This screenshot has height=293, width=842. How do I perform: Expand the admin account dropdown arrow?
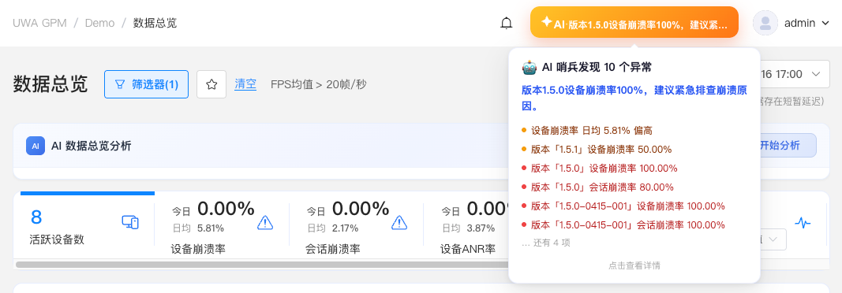(x=826, y=23)
